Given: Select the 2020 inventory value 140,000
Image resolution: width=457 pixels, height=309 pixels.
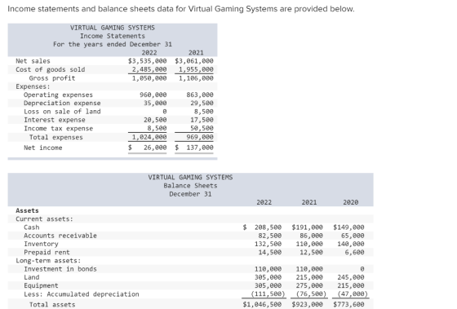Looking at the screenshot, I should (x=351, y=244).
